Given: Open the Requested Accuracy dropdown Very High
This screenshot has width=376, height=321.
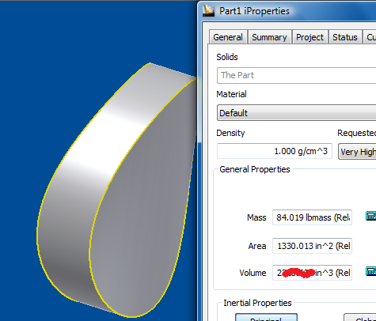Looking at the screenshot, I should [357, 152].
